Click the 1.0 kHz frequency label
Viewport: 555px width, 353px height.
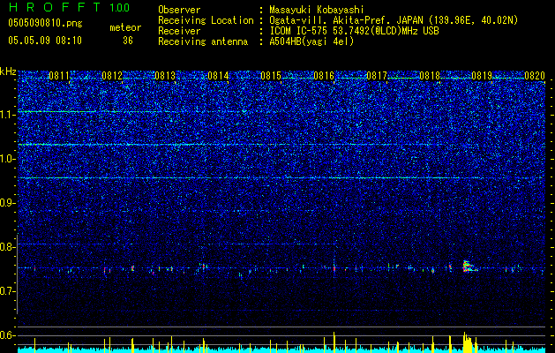8,159
